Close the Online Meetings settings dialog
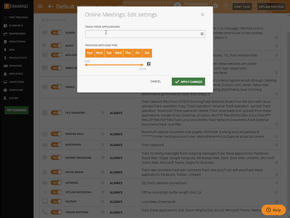This screenshot has height=218, width=290. 202,15
